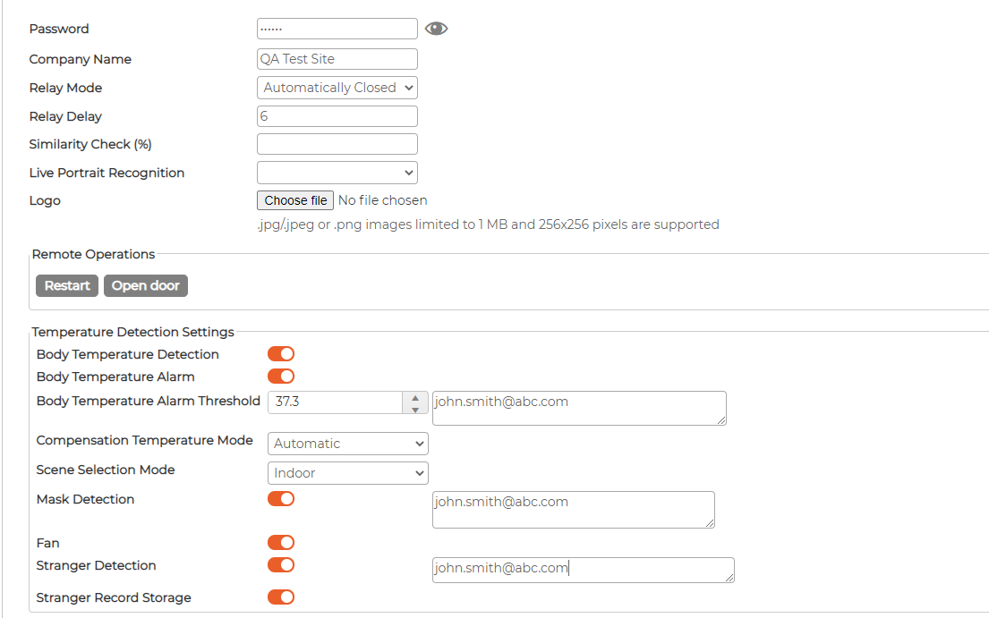Toggle Body Temperature Detection switch
Screen dimensions: 989x618
click(281, 354)
